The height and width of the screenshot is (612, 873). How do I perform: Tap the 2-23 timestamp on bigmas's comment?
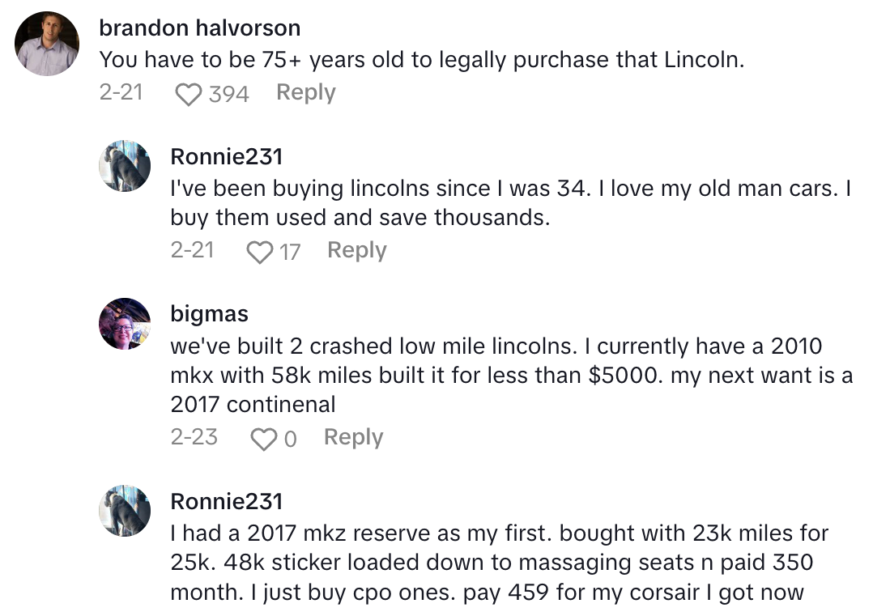pyautogui.click(x=194, y=437)
